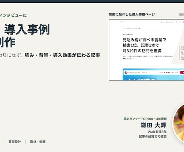Click the 実際に制作した導入事例ページ caption

tap(132, 14)
